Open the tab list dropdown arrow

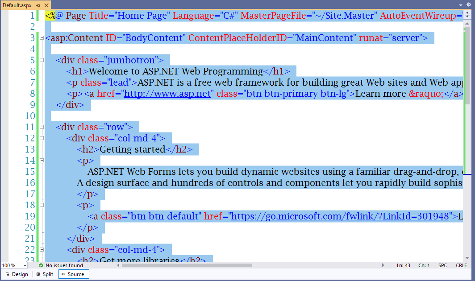pyautogui.click(x=461, y=5)
